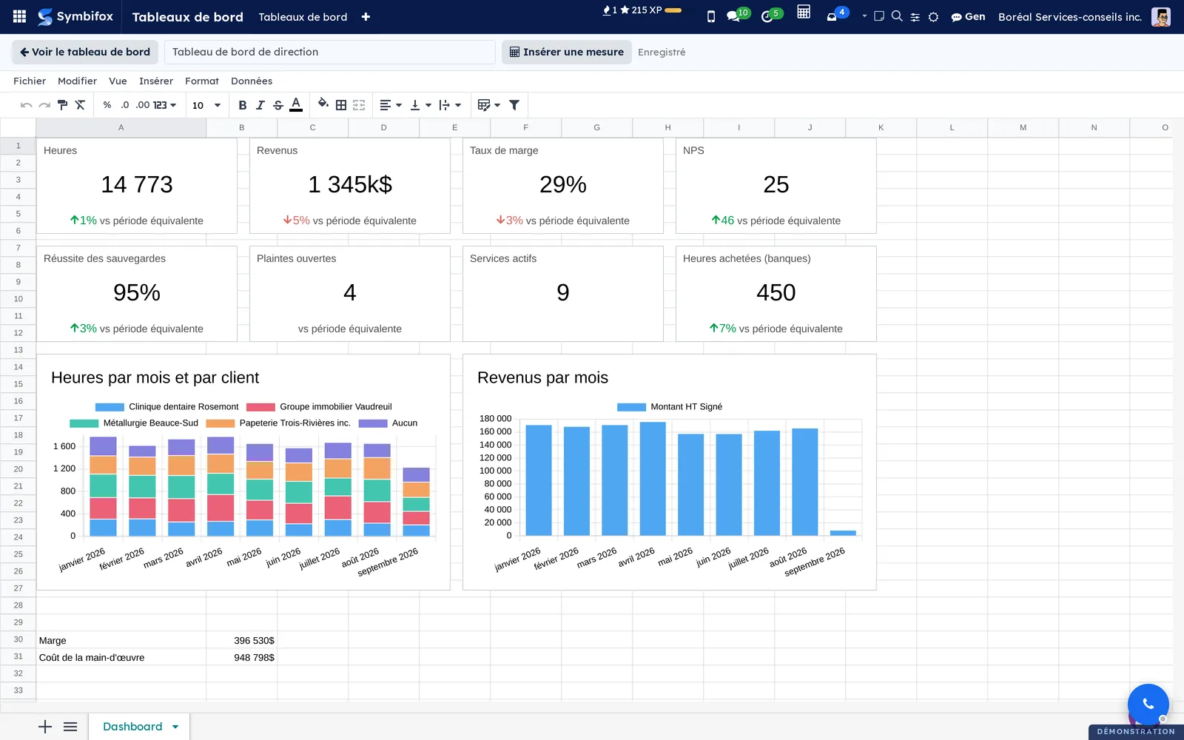Toggle Clinique dentaire Rosemont legend series
The width and height of the screenshot is (1184, 740).
167,406
